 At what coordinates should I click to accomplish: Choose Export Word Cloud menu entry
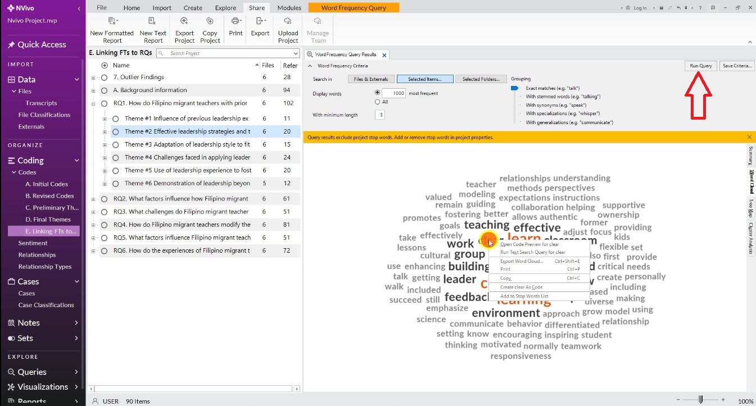[x=522, y=261]
